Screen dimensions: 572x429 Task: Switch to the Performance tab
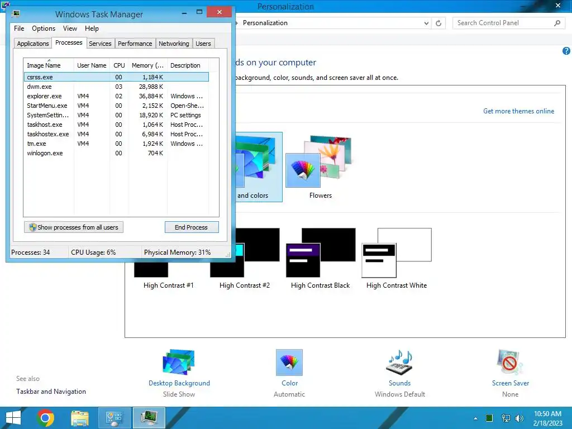135,44
